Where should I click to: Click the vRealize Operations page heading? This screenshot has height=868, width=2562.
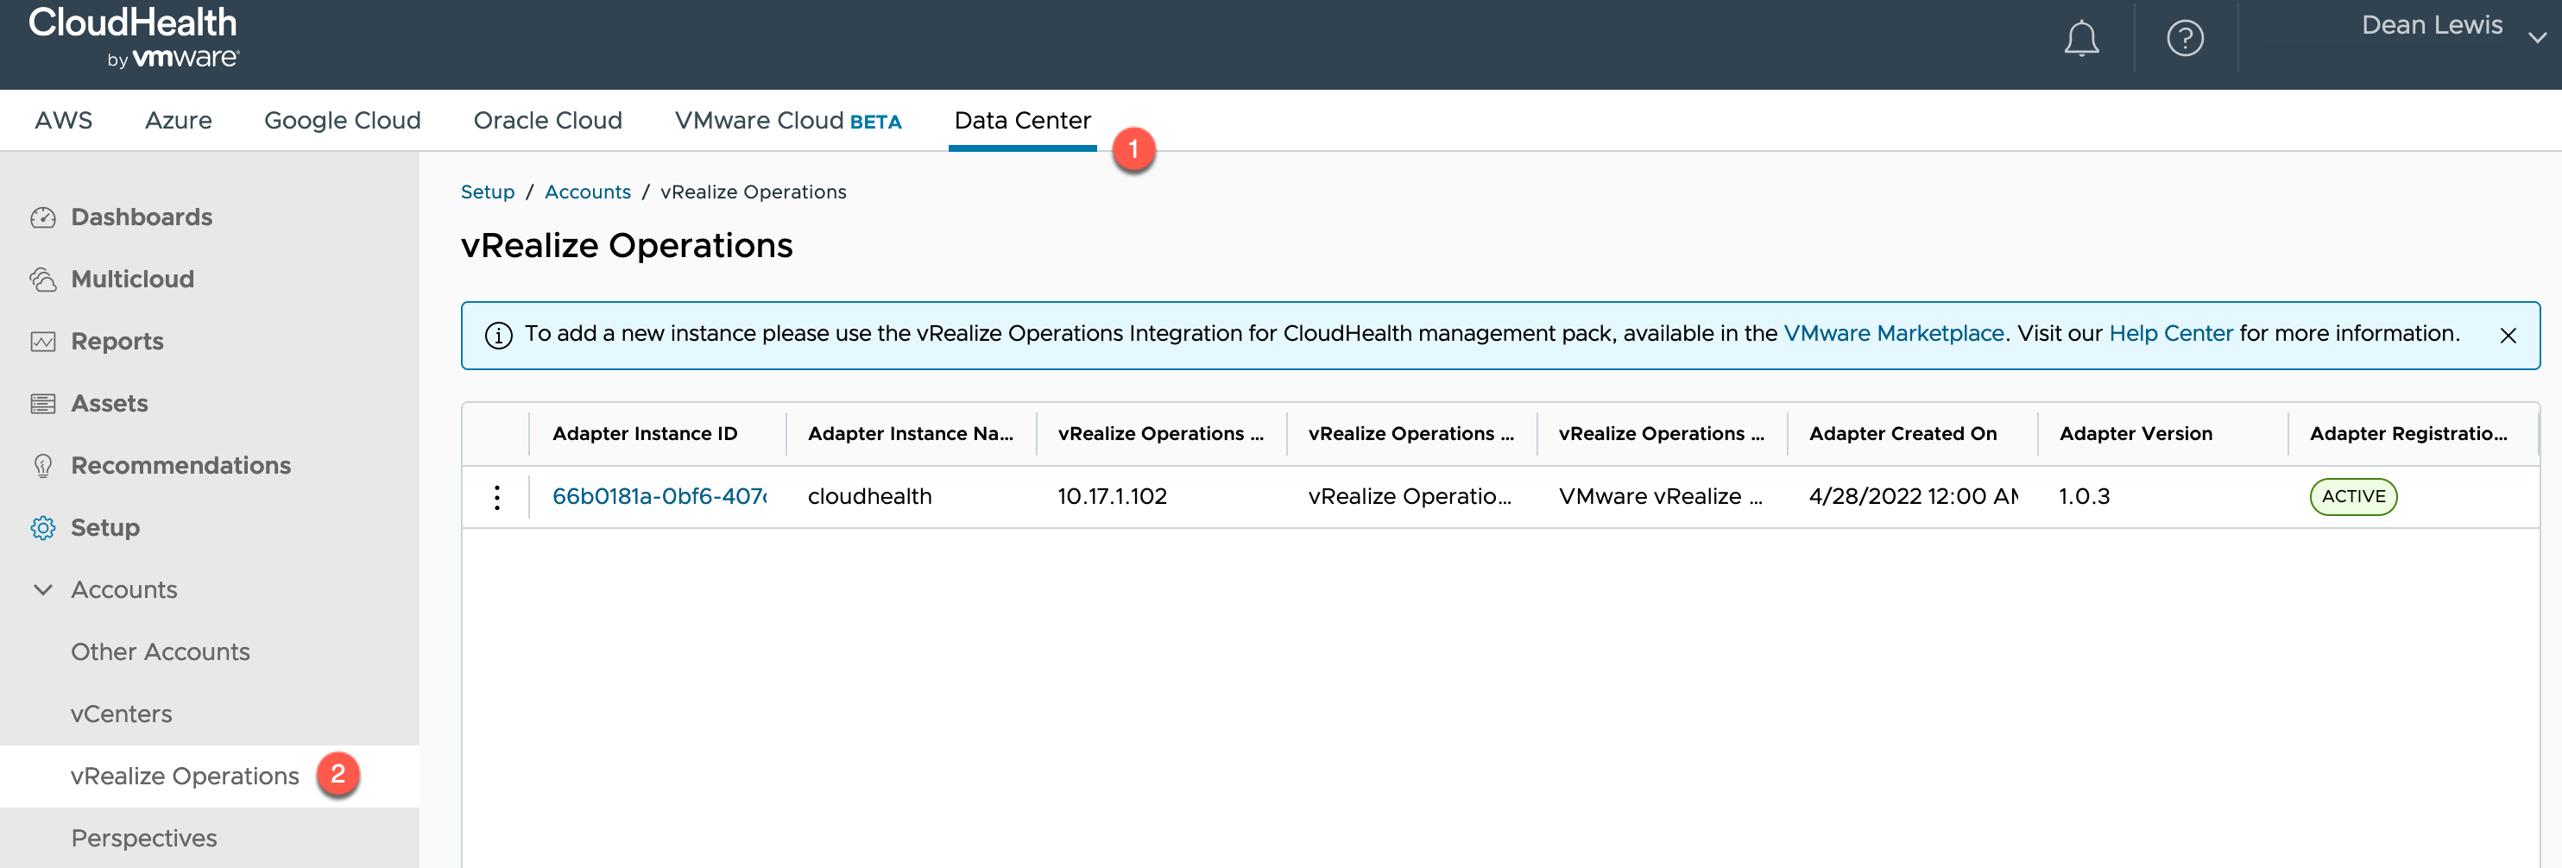tap(627, 246)
